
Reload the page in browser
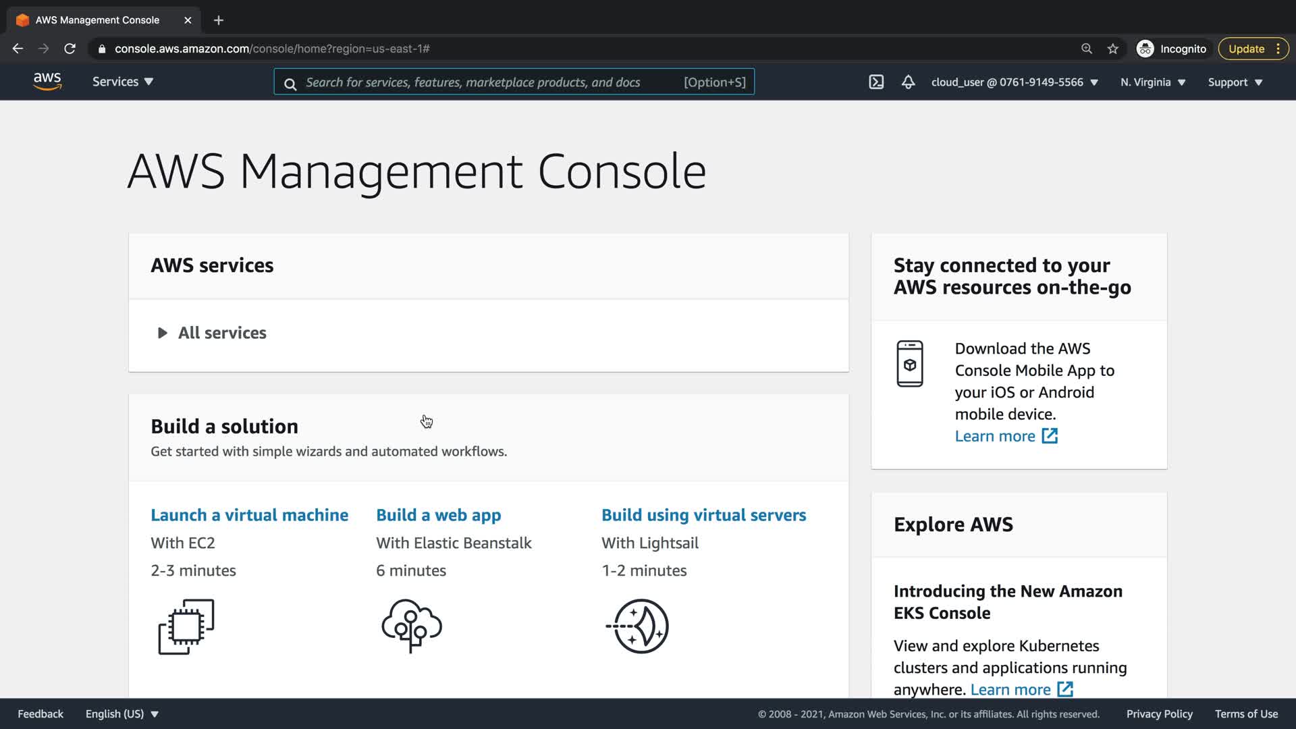pyautogui.click(x=70, y=49)
